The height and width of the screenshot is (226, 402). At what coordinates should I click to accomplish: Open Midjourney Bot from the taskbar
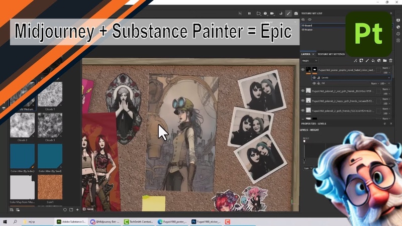pyautogui.click(x=105, y=221)
